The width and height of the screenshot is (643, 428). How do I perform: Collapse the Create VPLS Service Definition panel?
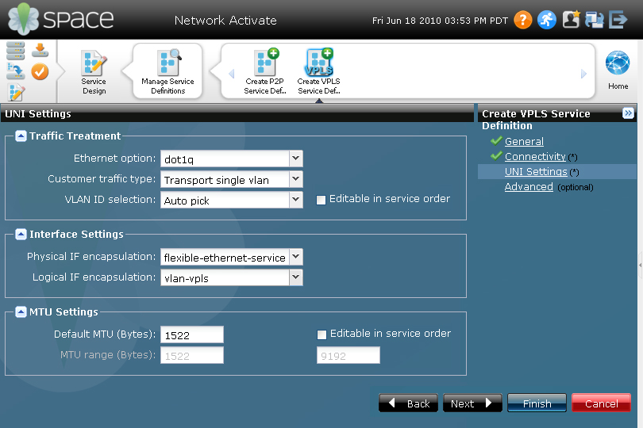[628, 113]
